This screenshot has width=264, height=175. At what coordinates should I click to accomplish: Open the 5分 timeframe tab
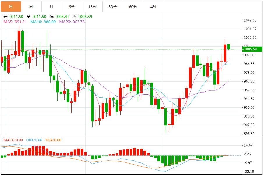tap(72, 7)
